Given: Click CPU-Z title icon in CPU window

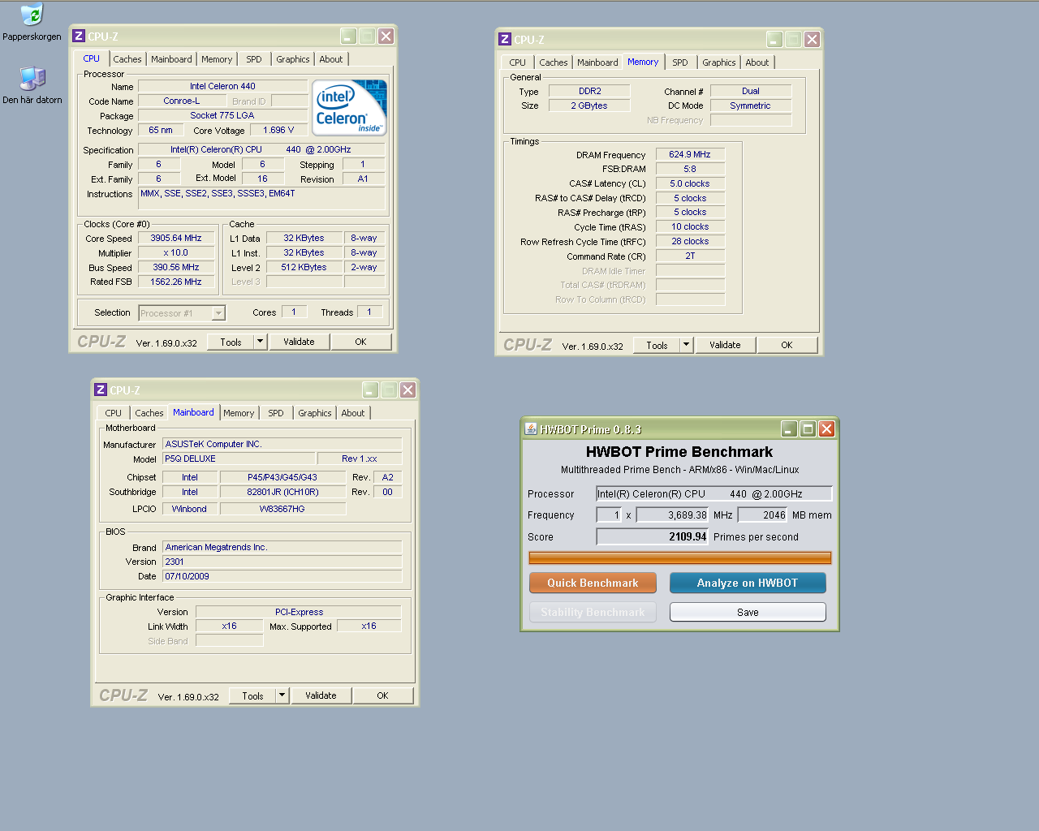Looking at the screenshot, I should point(79,36).
